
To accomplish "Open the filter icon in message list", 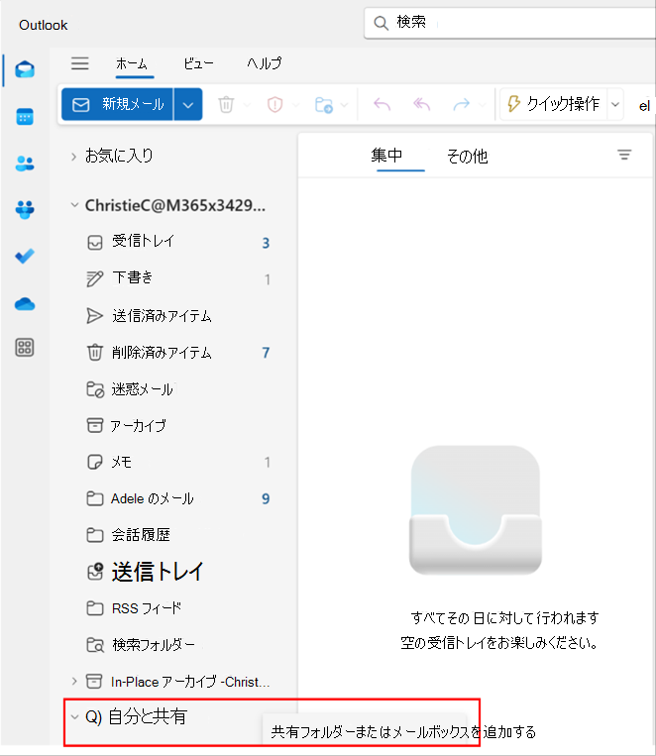I will coord(624,155).
